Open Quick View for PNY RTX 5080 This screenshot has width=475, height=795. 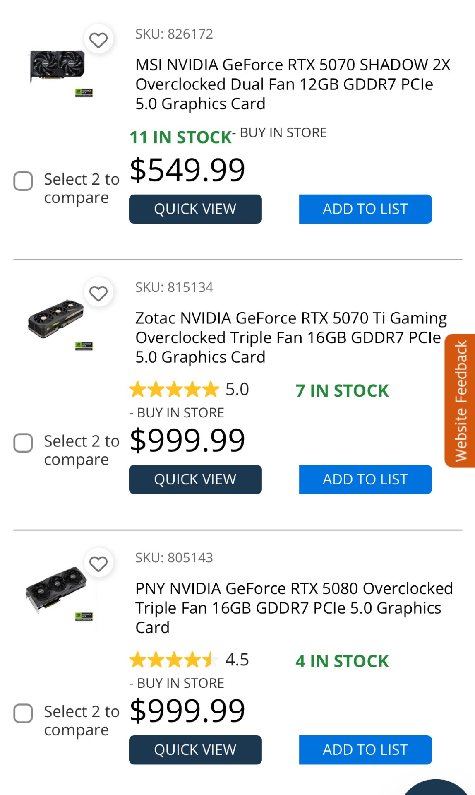click(195, 750)
